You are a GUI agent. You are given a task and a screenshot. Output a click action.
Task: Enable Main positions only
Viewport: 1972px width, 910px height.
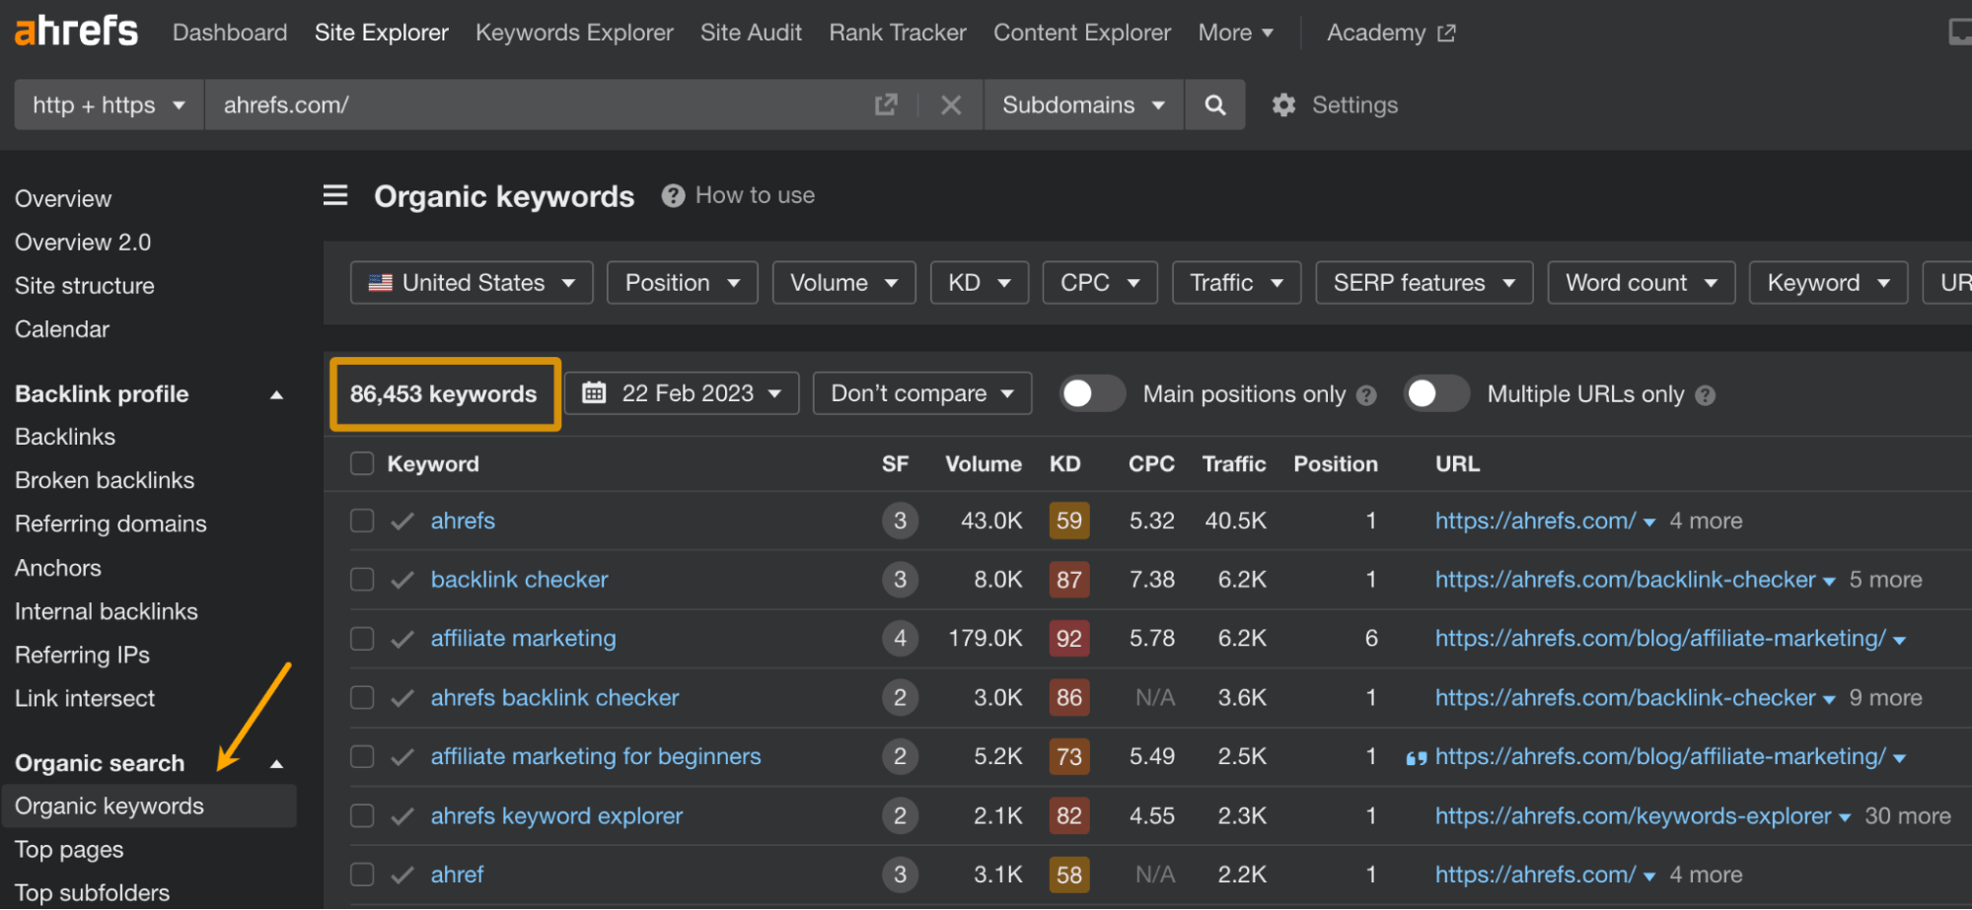pyautogui.click(x=1091, y=393)
